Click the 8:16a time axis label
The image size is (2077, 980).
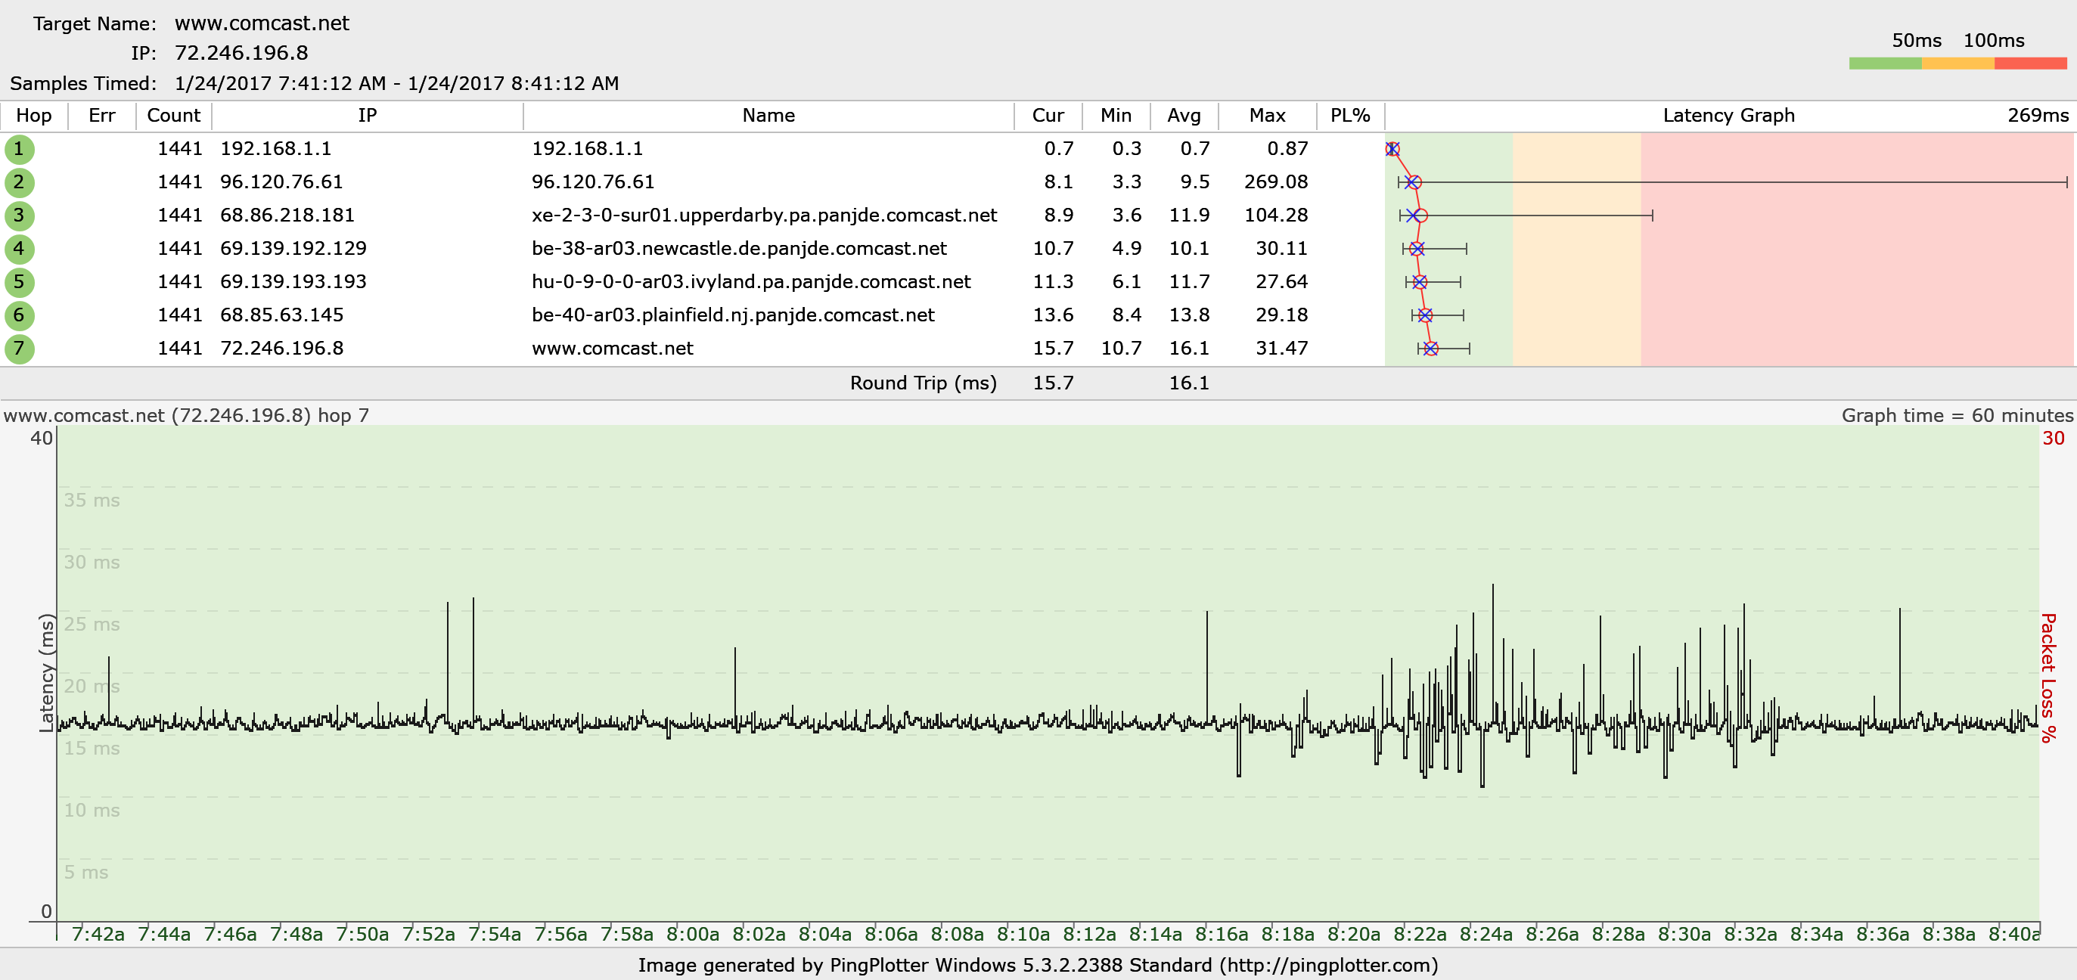[x=1222, y=934]
